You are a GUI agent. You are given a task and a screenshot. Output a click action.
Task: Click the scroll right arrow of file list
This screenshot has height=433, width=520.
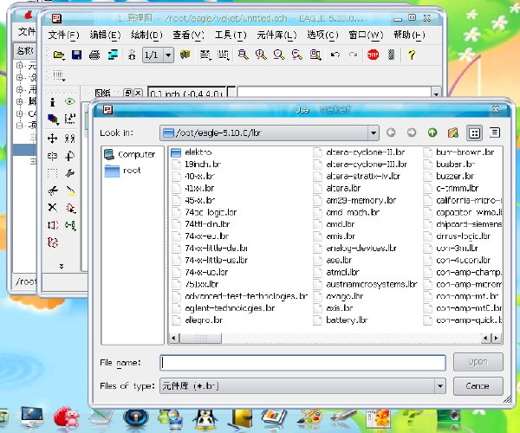[497, 339]
